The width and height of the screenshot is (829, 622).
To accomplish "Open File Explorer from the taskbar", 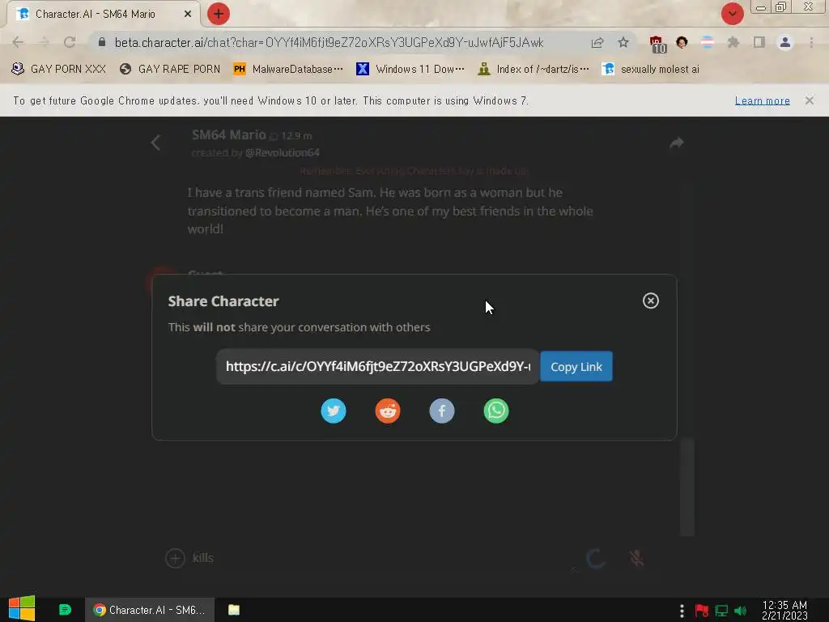I will [234, 610].
